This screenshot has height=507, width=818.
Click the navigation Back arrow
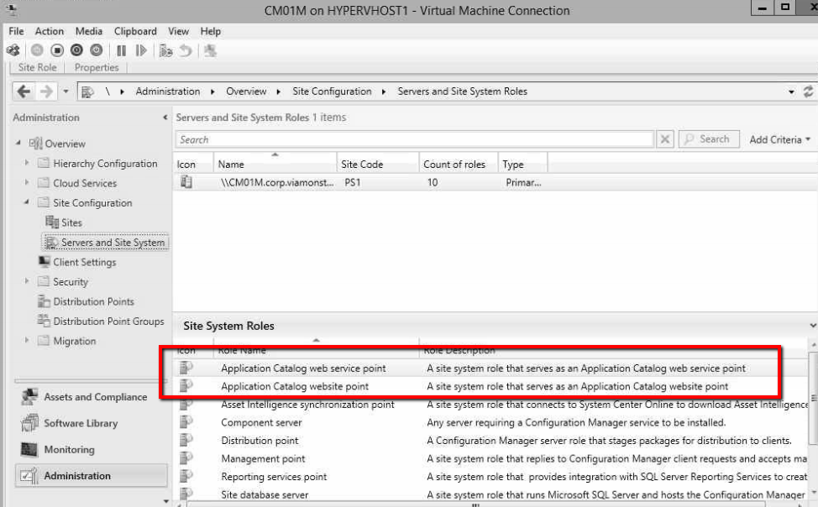(24, 91)
